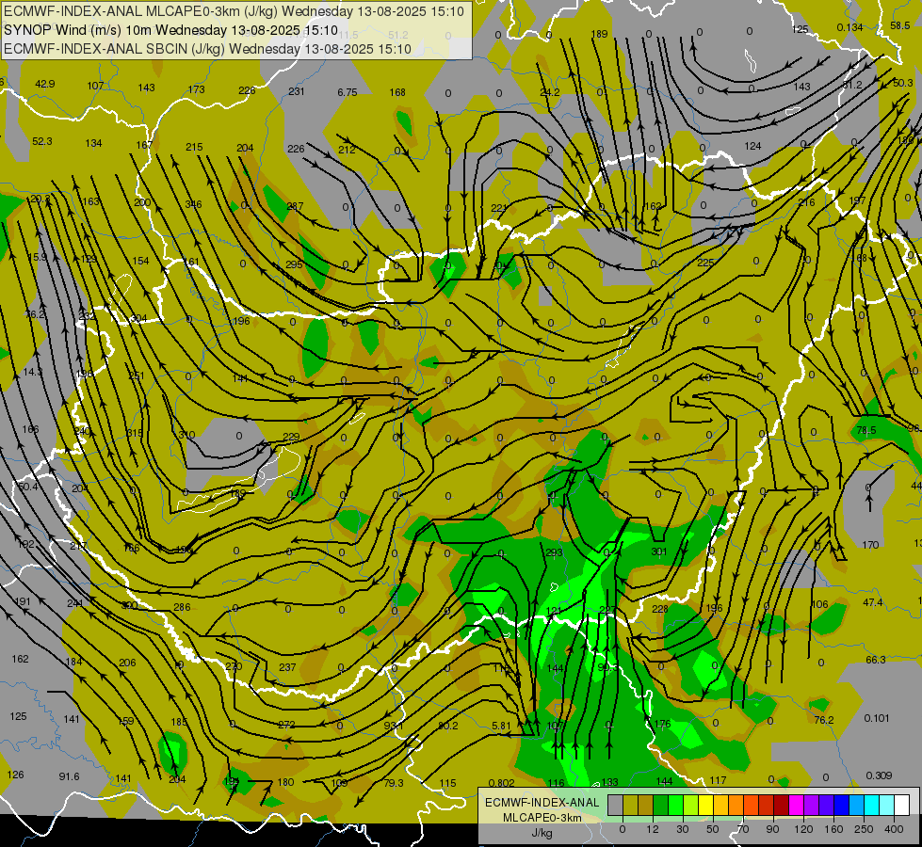Select the bright green legend swatch
The width and height of the screenshot is (922, 847).
(675, 805)
